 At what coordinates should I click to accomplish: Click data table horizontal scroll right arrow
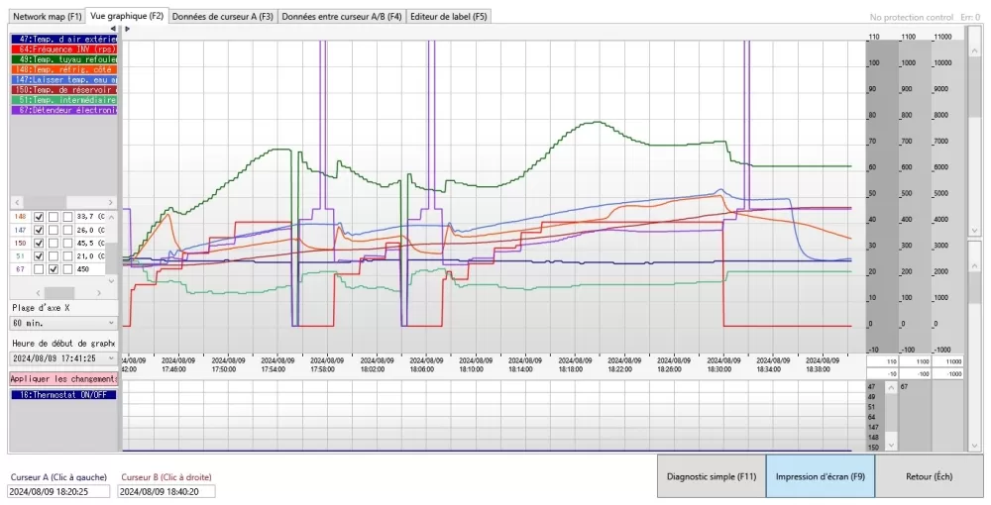pyautogui.click(x=98, y=293)
